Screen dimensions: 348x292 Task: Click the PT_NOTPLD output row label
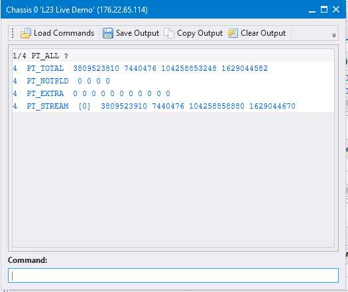(48, 81)
